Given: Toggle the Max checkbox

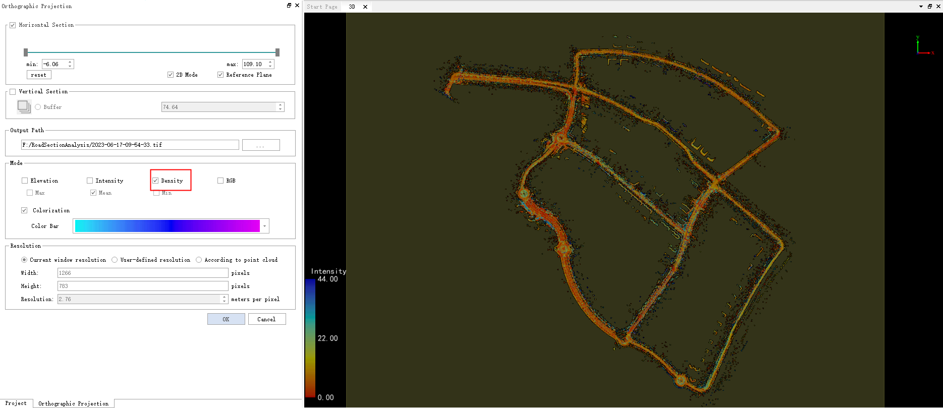Looking at the screenshot, I should 30,193.
